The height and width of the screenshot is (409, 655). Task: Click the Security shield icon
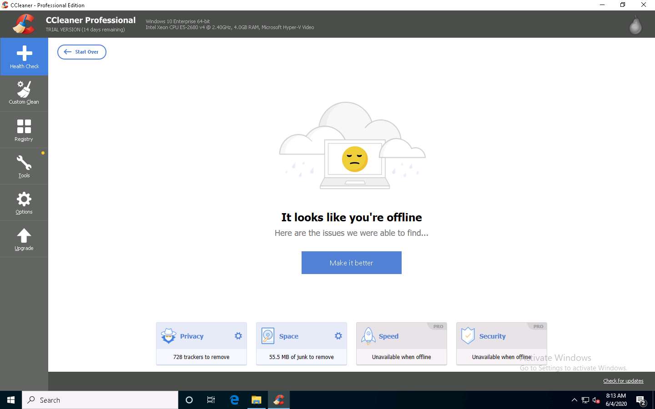(x=468, y=336)
